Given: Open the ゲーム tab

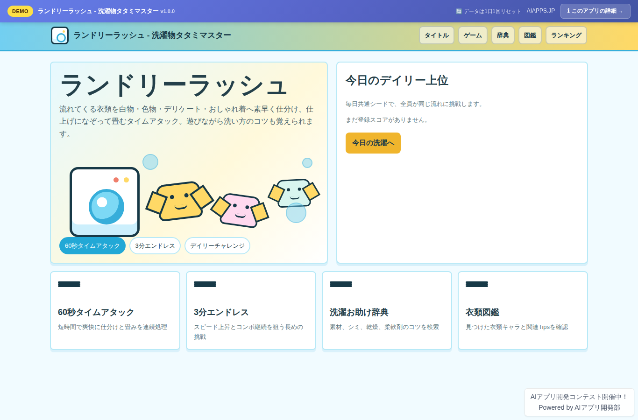Looking at the screenshot, I should click(473, 35).
